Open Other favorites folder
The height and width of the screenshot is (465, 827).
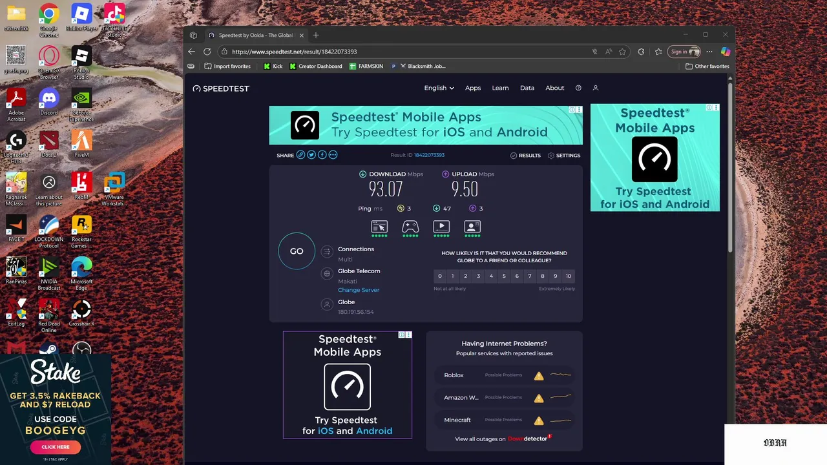click(707, 66)
